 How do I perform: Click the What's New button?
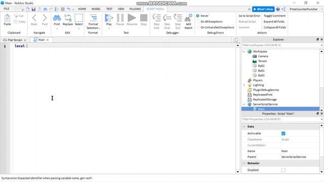point(263,9)
